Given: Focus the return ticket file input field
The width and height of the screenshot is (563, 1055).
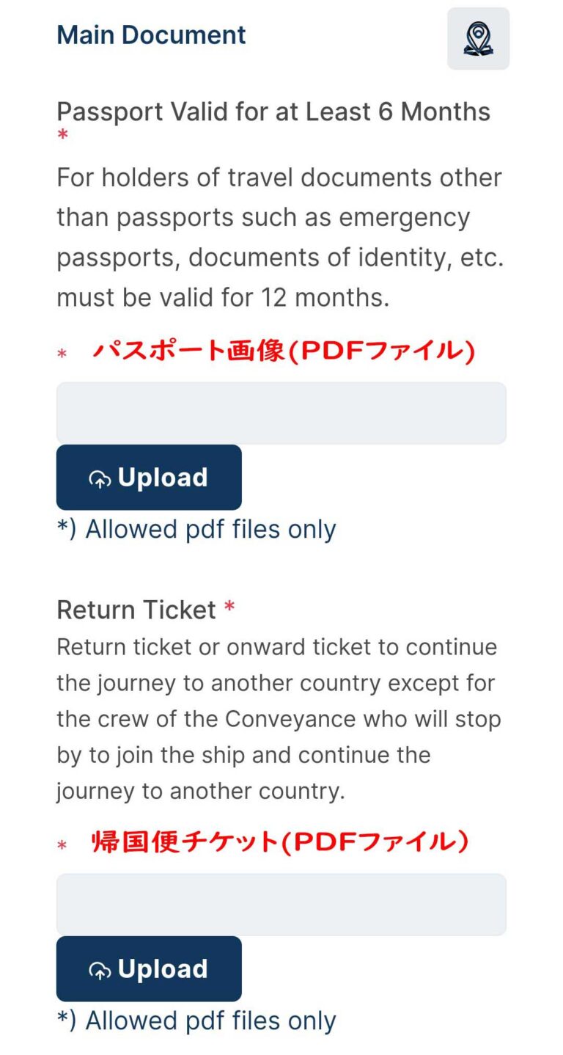Looking at the screenshot, I should tap(281, 905).
